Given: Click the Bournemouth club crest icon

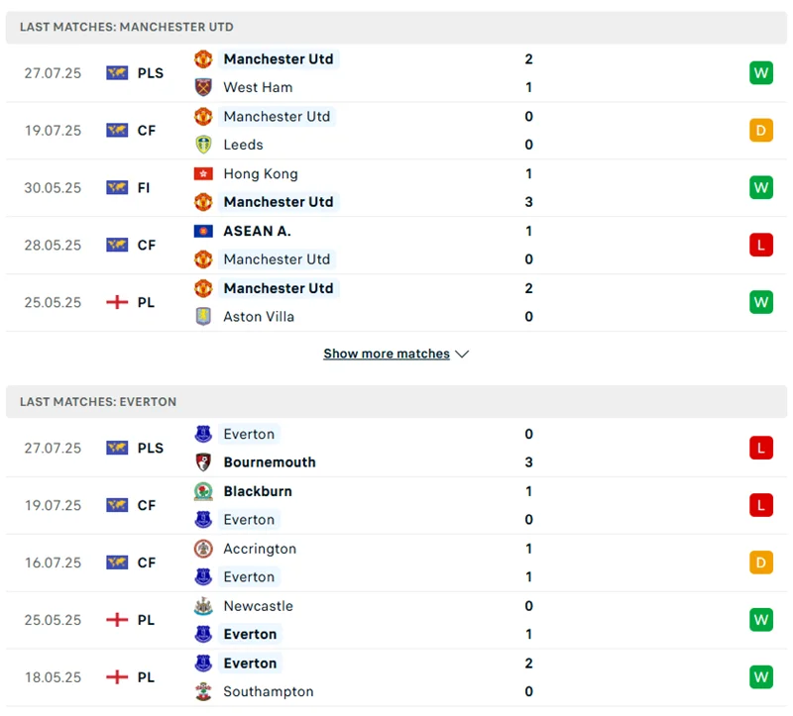Looking at the screenshot, I should click(x=203, y=462).
